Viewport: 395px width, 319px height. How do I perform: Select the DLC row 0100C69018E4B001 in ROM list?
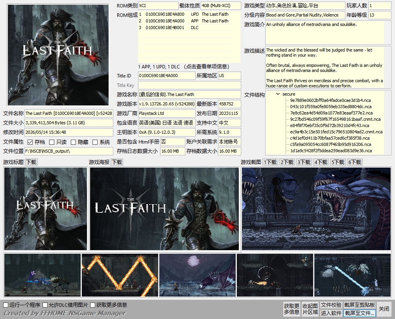185,28
